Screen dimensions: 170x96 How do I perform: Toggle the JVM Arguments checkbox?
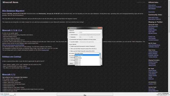(70, 60)
